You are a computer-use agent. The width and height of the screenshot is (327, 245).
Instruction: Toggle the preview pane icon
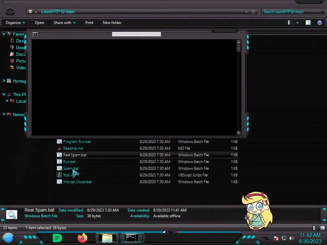click(308, 23)
